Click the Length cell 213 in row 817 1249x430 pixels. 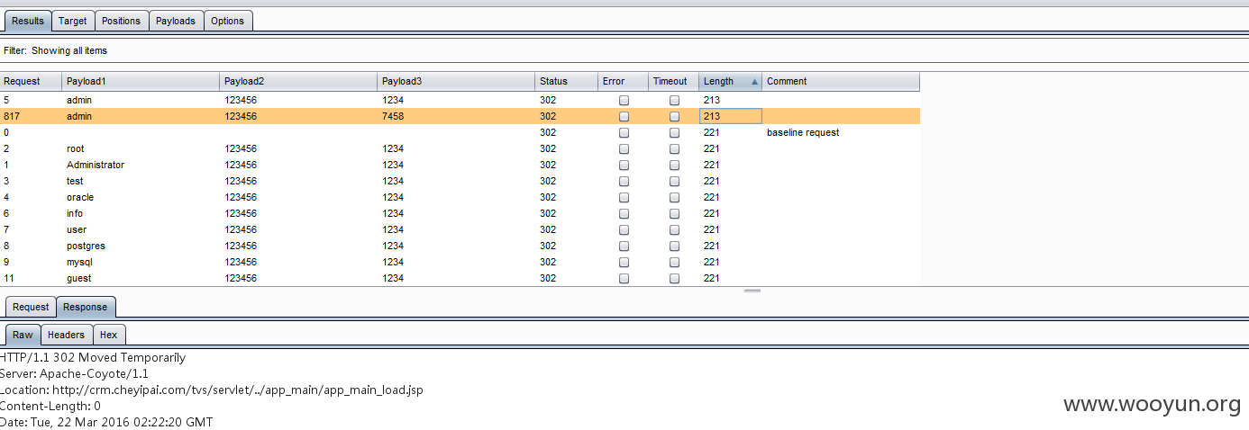731,116
